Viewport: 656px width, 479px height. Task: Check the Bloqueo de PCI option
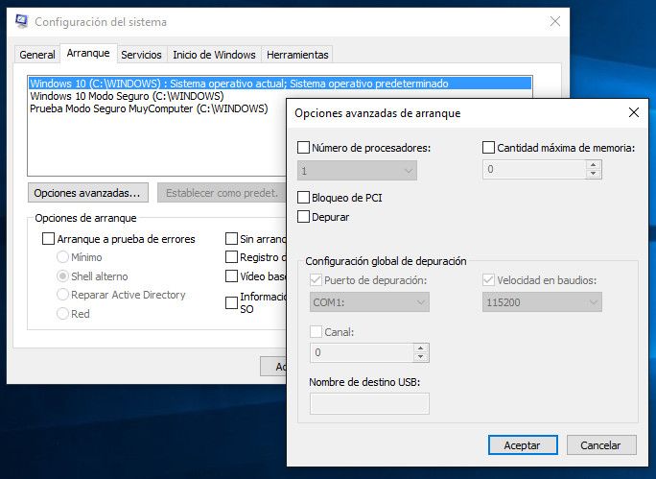pyautogui.click(x=303, y=197)
